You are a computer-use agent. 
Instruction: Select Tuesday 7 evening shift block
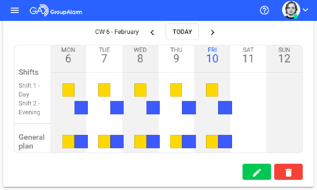[x=117, y=108]
